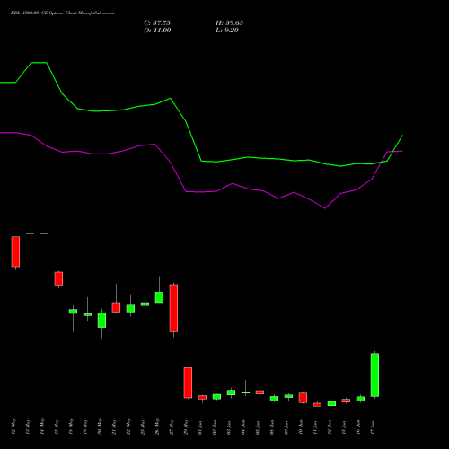Click the close value 'C: 37.75'
The height and width of the screenshot is (449, 449).
157,23
